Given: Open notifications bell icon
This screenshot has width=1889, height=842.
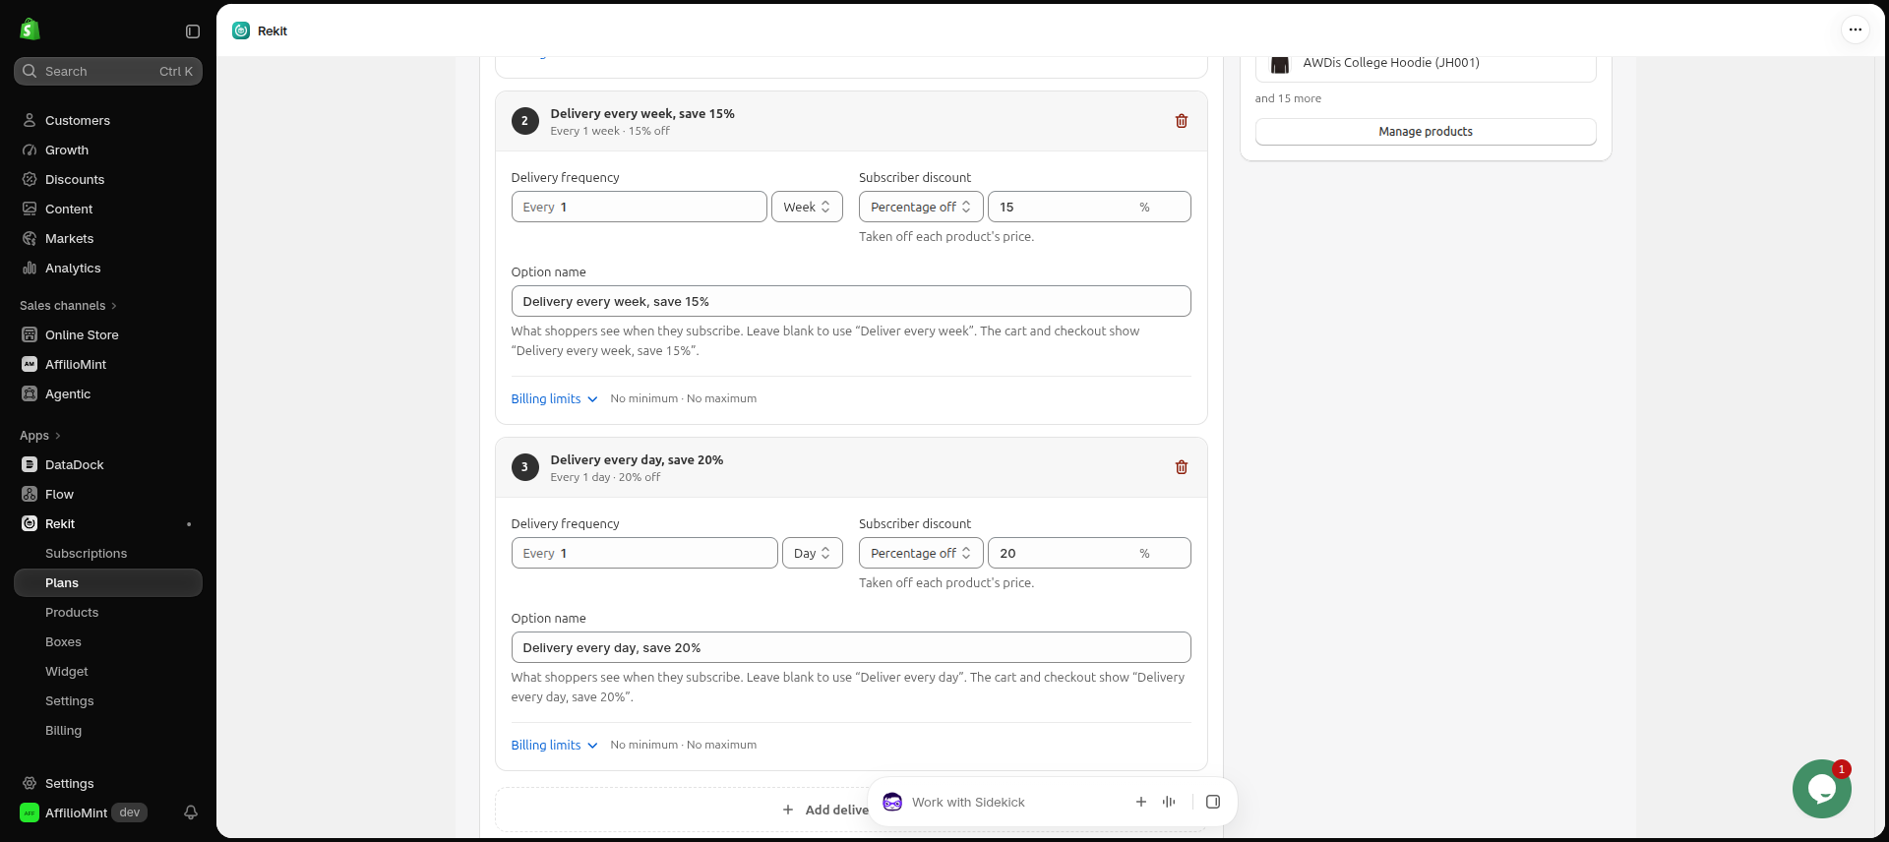Looking at the screenshot, I should [191, 812].
